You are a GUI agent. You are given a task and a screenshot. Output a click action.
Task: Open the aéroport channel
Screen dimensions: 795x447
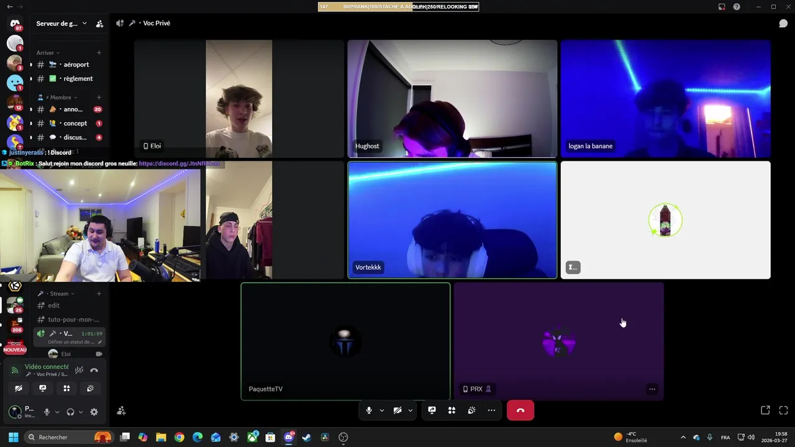pos(68,65)
